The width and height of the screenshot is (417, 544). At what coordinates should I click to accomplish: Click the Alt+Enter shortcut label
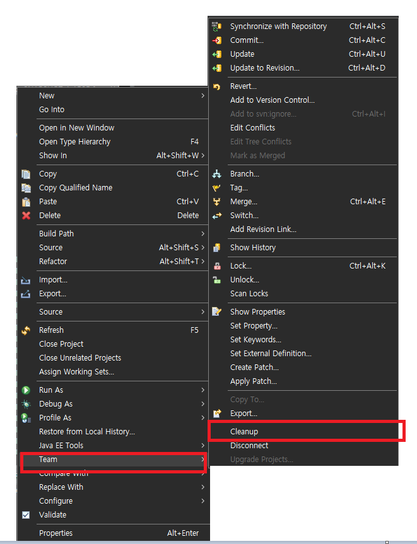pos(183,533)
